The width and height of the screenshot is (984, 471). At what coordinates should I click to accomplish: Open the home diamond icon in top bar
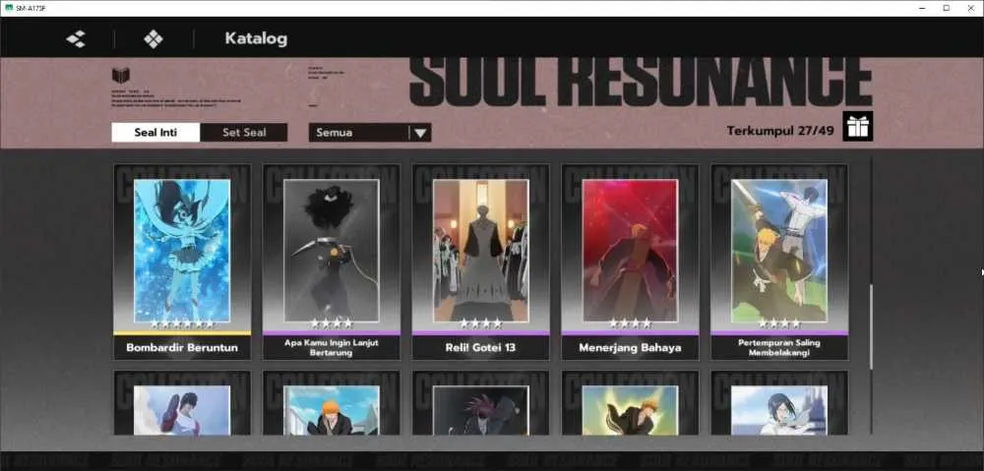coord(154,39)
